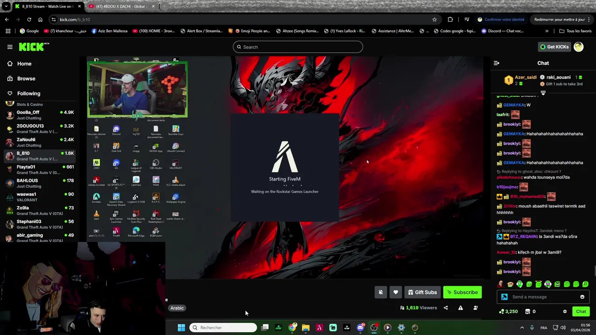Show hidden system tray icons

click(522, 328)
